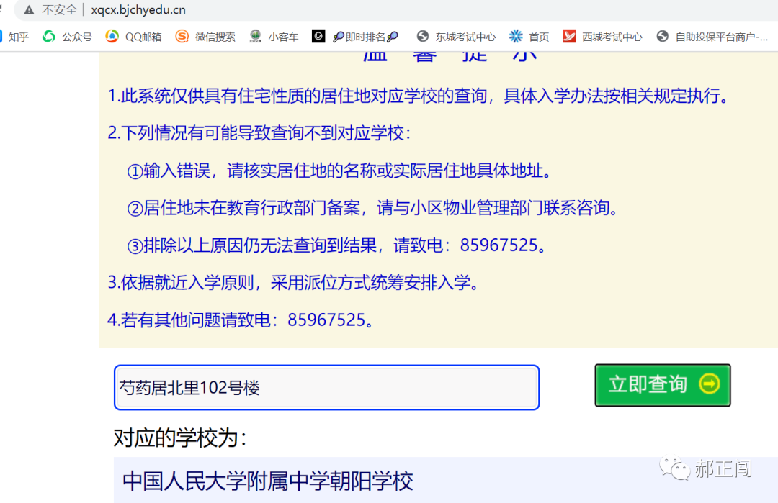Click tip ② about 小区物业管理部门
This screenshot has height=503, width=778.
(374, 208)
